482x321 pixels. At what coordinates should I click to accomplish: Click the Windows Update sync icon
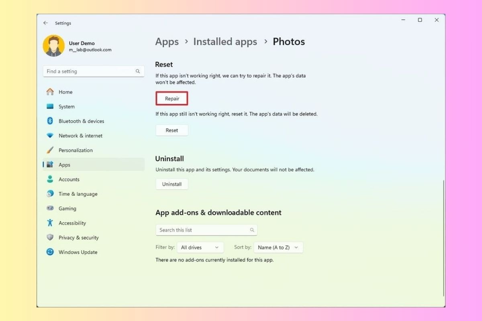point(50,252)
